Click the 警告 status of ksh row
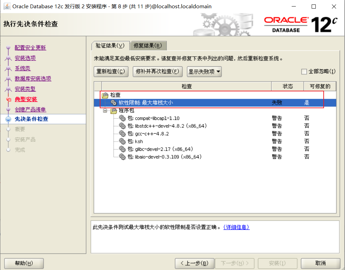Image resolution: width=345 pixels, height=270 pixels. click(x=277, y=141)
